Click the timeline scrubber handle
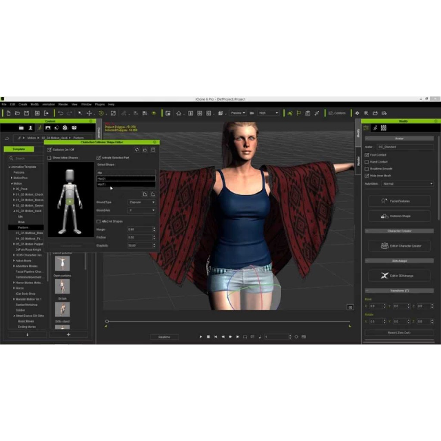This screenshot has height=441, width=441. coord(107,321)
